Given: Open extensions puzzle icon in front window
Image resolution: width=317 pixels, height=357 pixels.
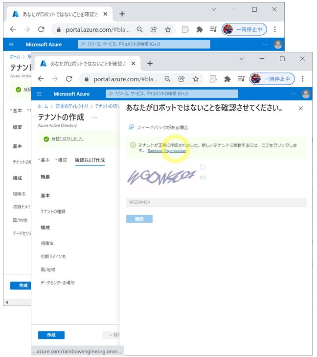Looking at the screenshot, I should click(x=227, y=79).
